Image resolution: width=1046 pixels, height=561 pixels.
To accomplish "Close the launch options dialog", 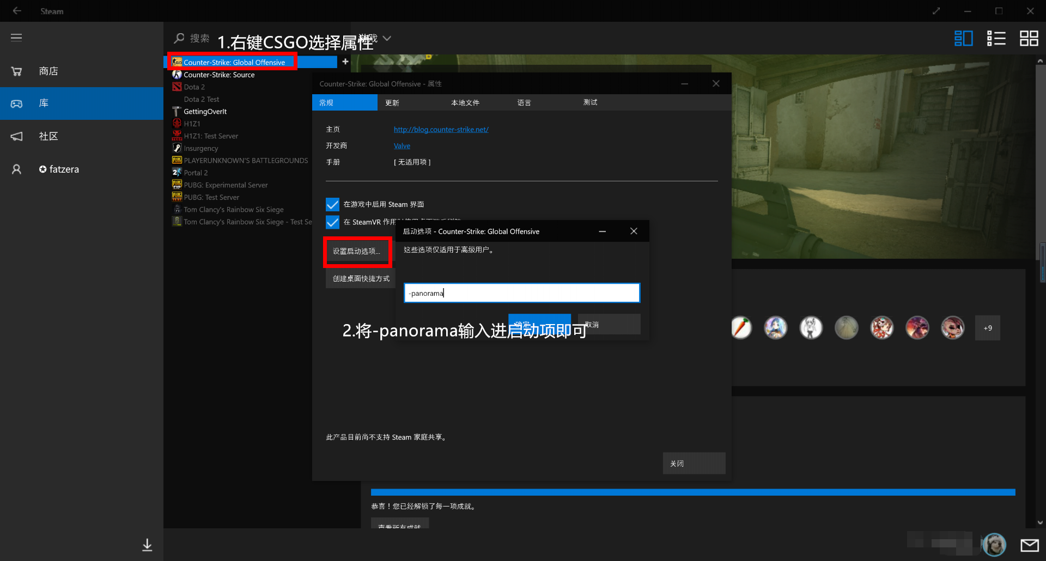I will pos(634,231).
